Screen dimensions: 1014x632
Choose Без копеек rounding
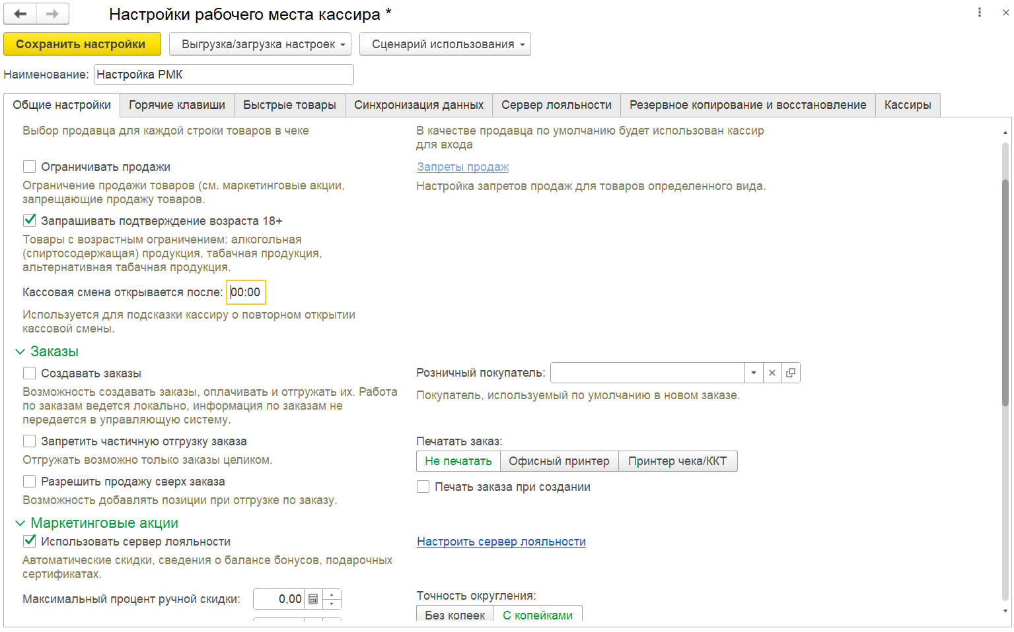(x=455, y=615)
